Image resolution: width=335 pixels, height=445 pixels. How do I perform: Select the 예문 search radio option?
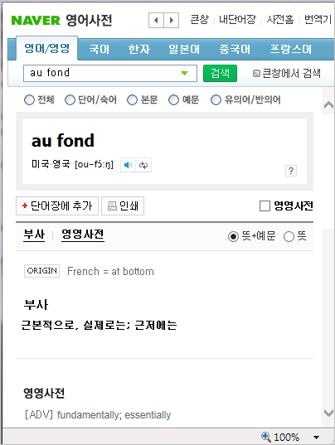point(174,100)
